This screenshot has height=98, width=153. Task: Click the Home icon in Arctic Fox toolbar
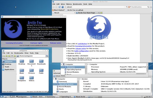[x=63, y=7]
